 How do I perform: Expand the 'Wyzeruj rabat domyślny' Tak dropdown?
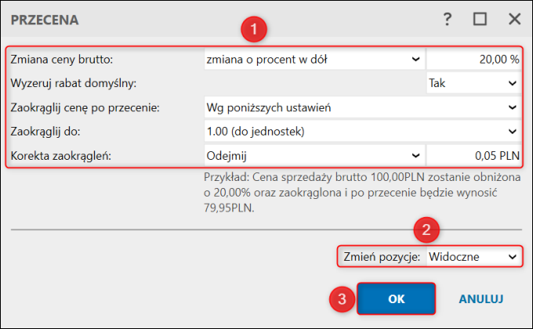click(x=473, y=82)
